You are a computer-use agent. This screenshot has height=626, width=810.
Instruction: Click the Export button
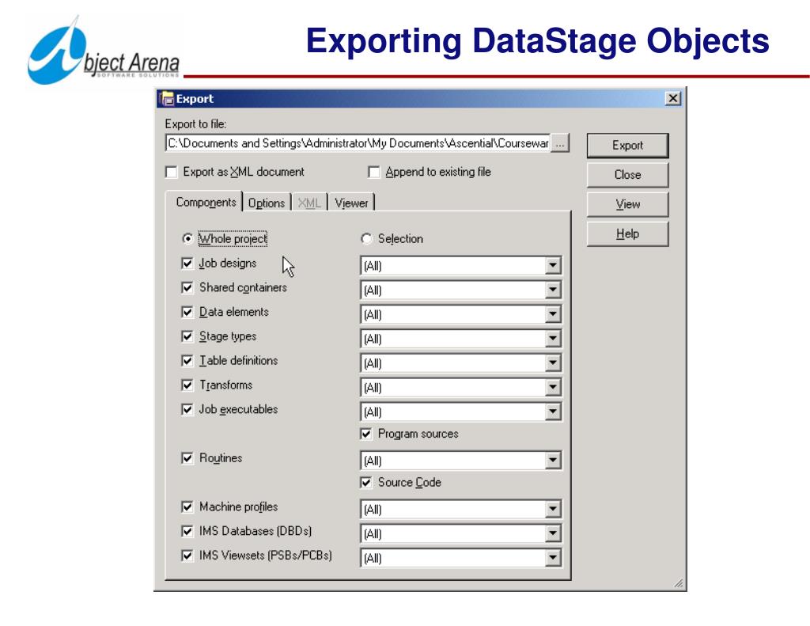click(x=627, y=146)
